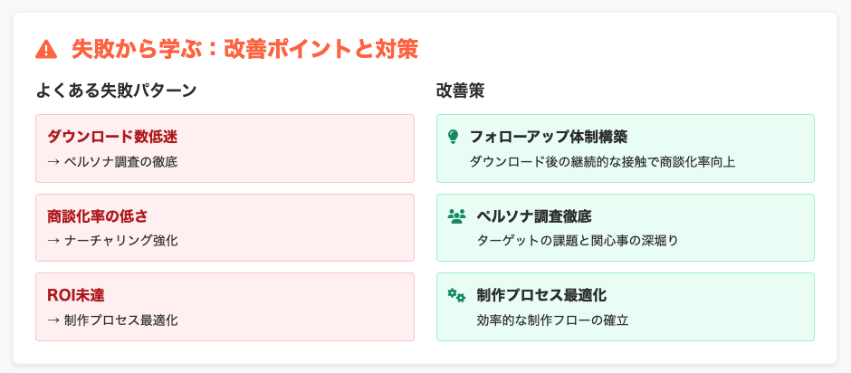Click the lightbulb icon beside フォローアップ体制構築
Viewport: 851px width, 373px height.
453,137
